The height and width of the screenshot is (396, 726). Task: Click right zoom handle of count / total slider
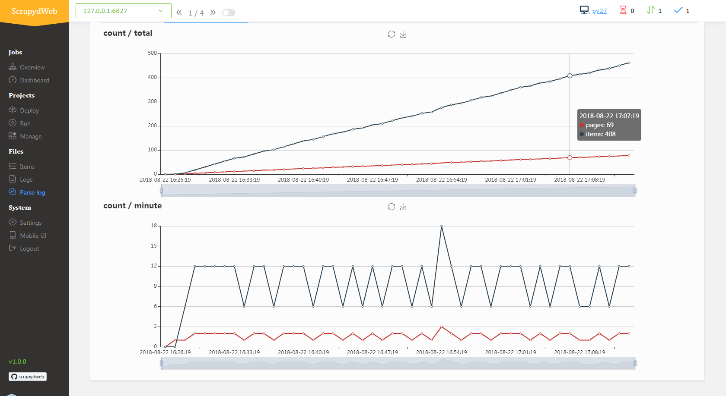pos(635,191)
